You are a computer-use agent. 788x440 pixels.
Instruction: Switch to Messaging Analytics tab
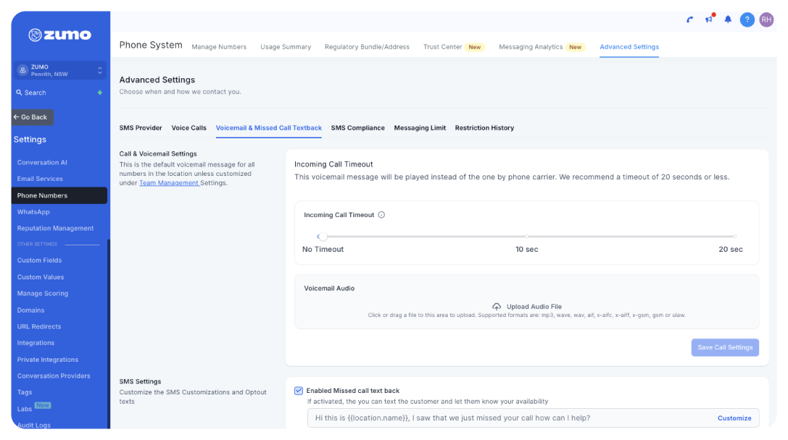coord(531,46)
